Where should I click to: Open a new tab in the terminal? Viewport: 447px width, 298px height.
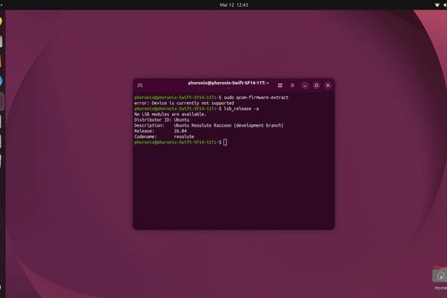tap(140, 85)
